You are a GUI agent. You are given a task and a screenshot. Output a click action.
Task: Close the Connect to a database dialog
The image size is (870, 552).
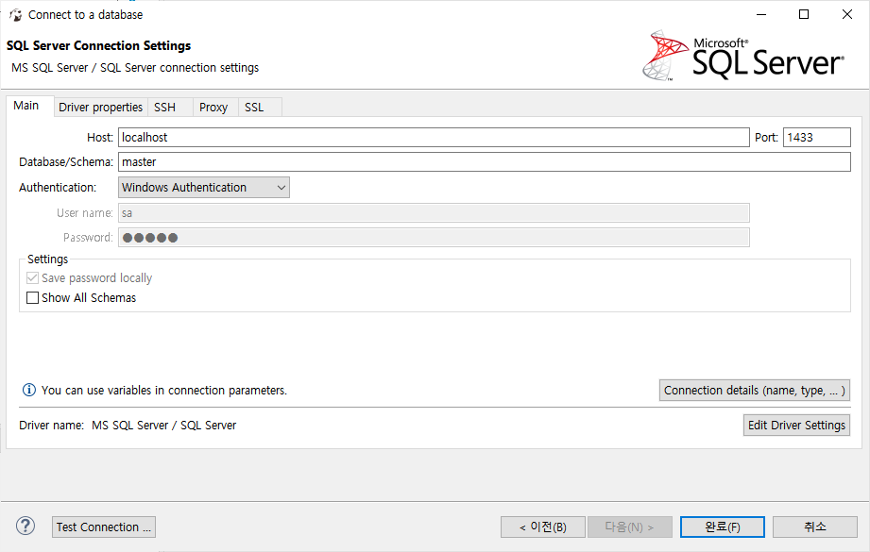pyautogui.click(x=847, y=14)
